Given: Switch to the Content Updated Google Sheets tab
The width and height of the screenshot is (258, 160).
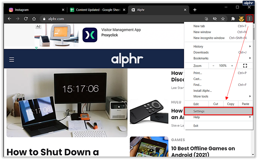Looking at the screenshot, I should pos(97,10).
